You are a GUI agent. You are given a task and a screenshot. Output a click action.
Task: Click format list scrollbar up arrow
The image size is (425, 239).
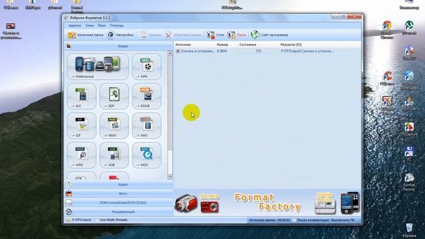(170, 53)
